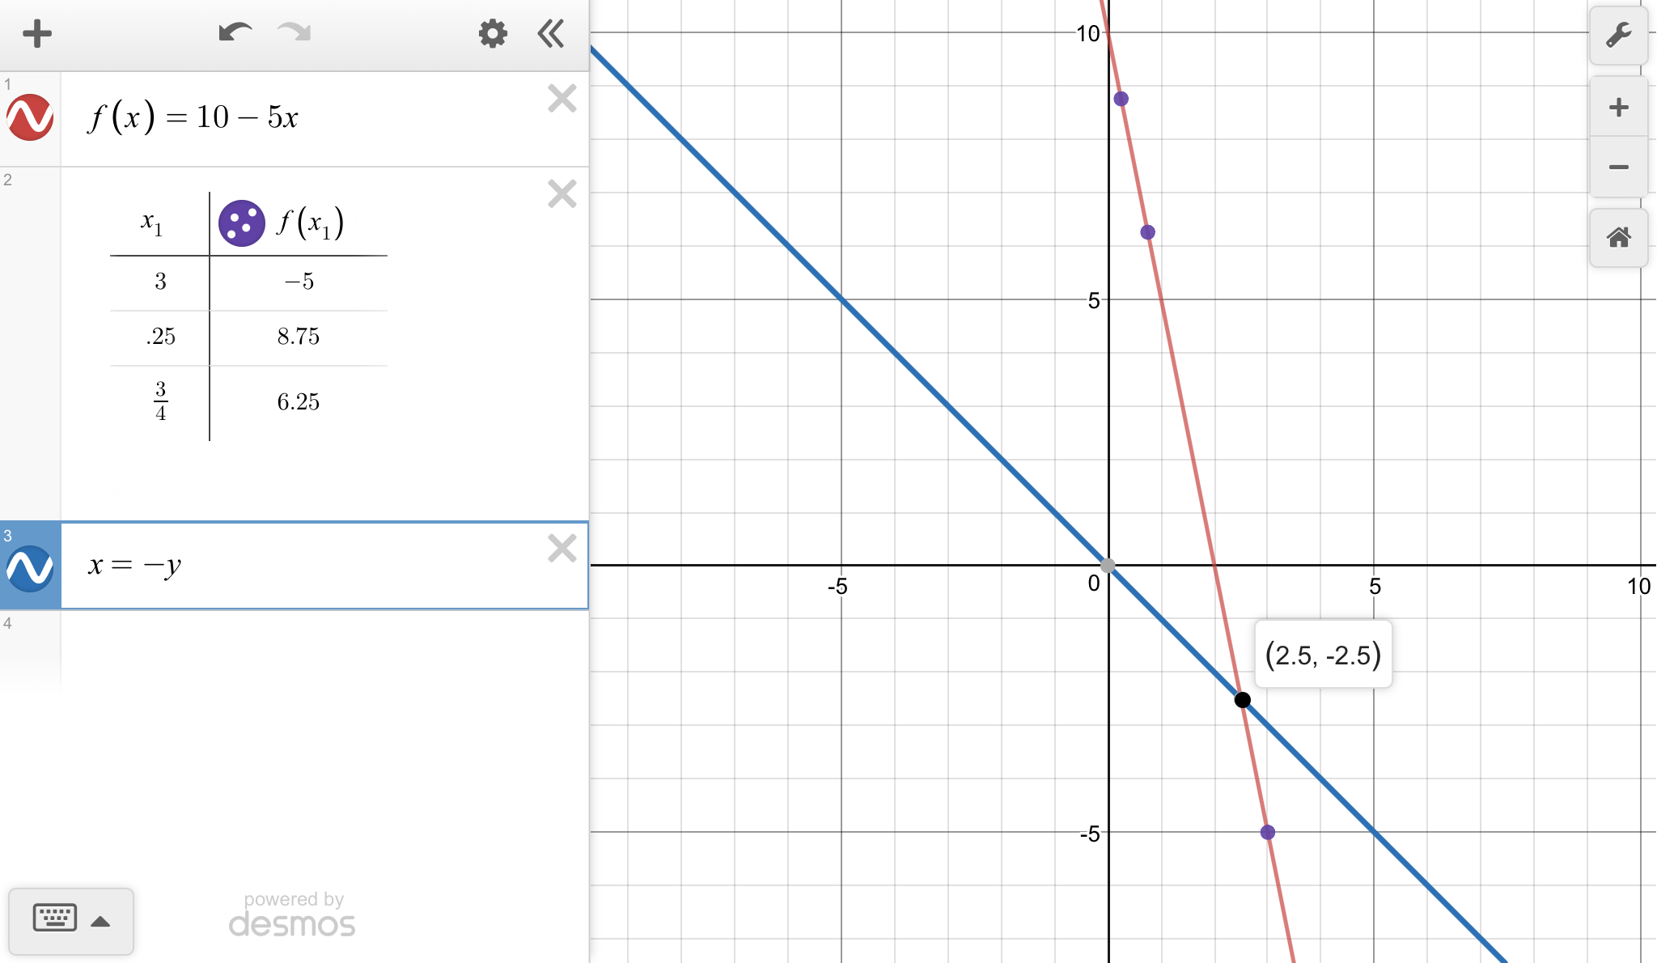Screen dimensions: 1657x963
Task: Click the Add Item plus button
Action: click(x=36, y=34)
